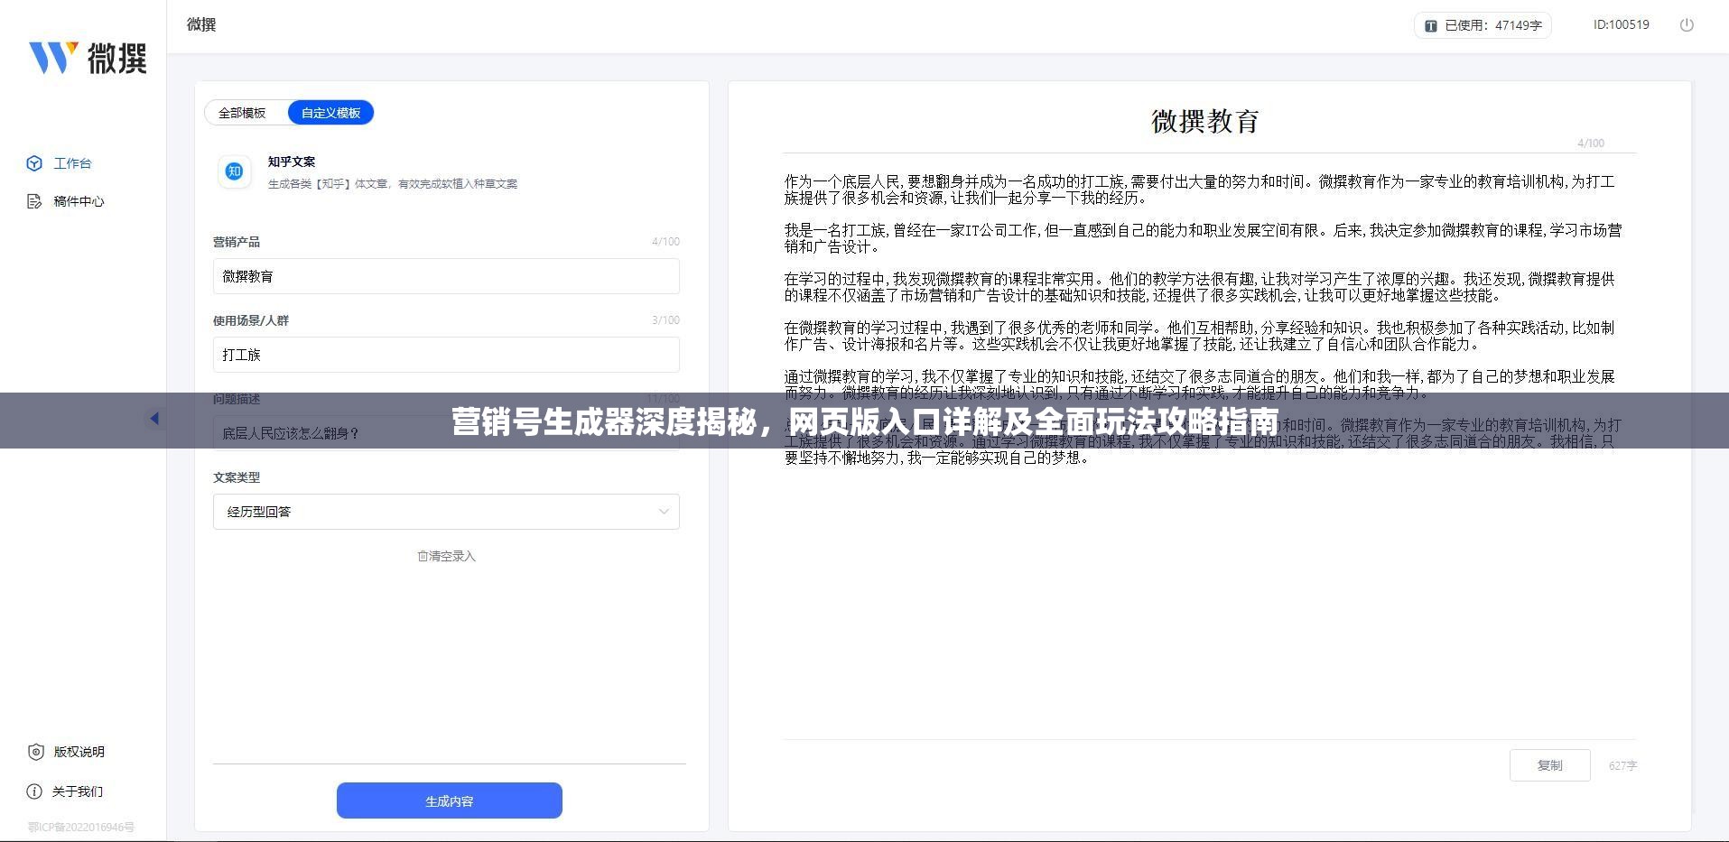
Task: Switch to the 全部模板 tab
Action: click(242, 112)
